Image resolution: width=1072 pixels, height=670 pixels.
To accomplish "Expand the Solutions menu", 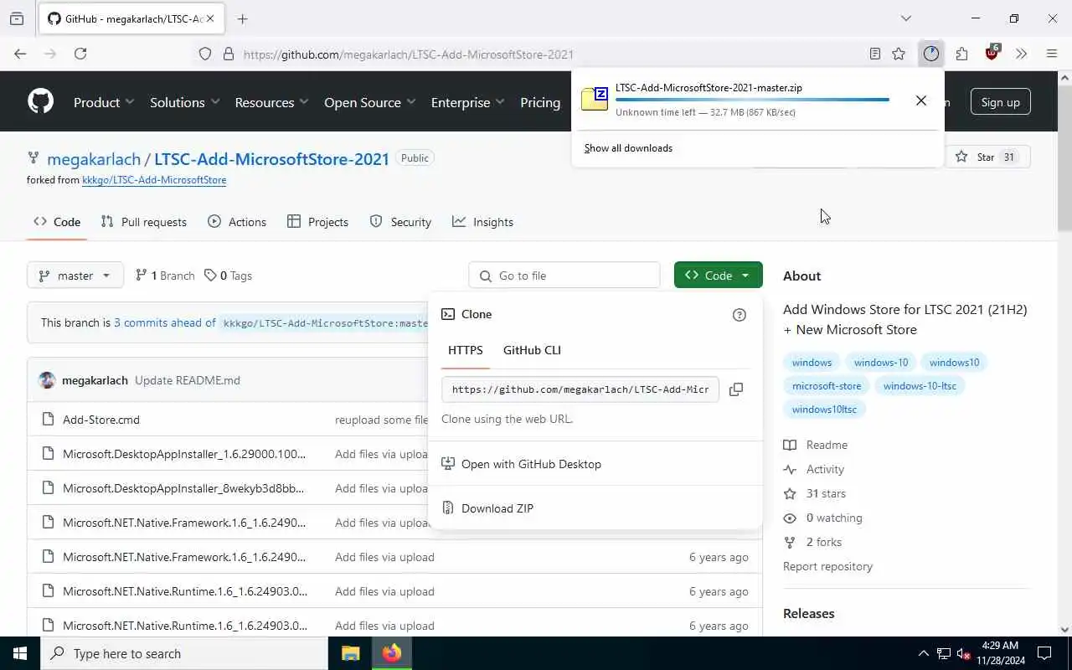I will click(x=184, y=102).
